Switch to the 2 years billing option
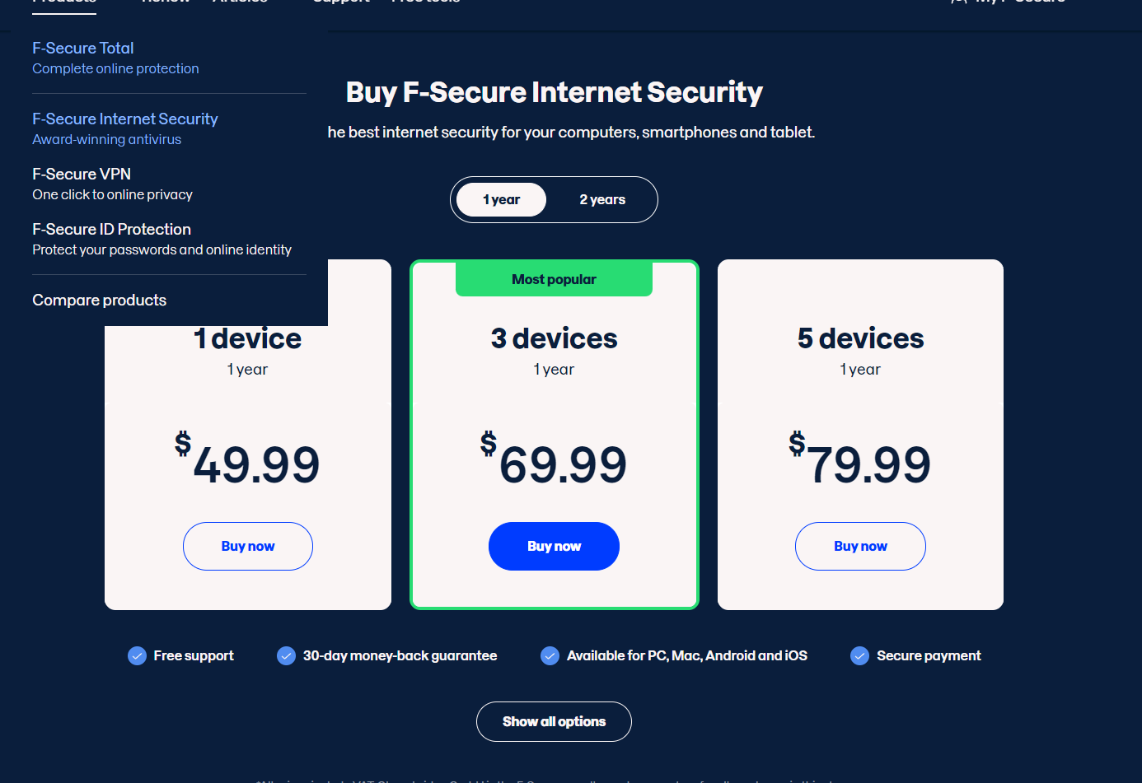1142x783 pixels. pyautogui.click(x=602, y=200)
